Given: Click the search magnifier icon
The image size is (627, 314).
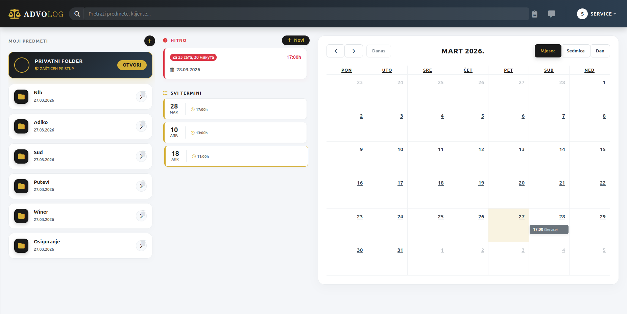Looking at the screenshot, I should click(77, 14).
